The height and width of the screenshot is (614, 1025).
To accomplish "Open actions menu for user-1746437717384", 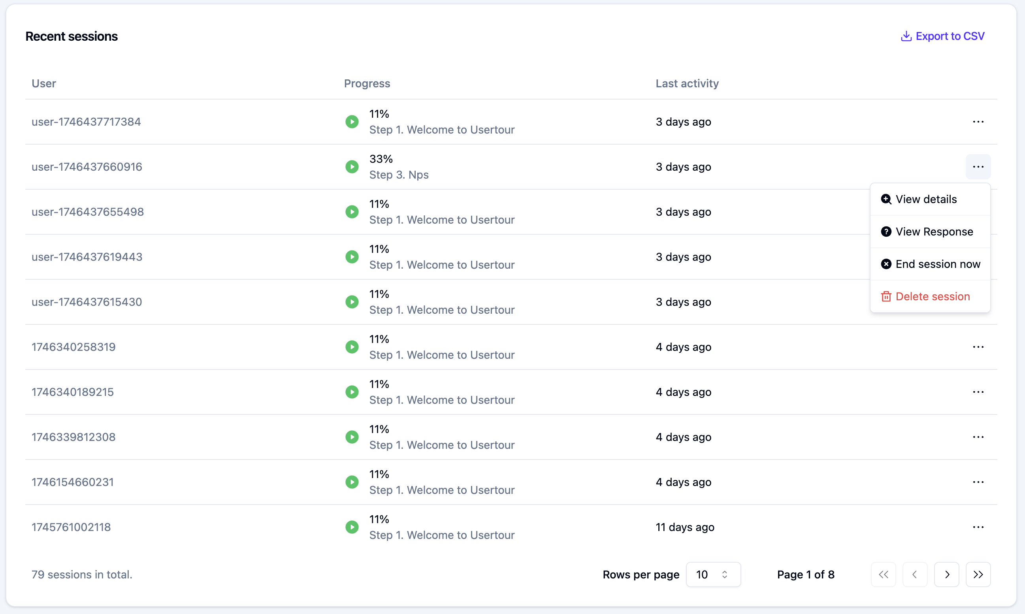I will click(978, 122).
